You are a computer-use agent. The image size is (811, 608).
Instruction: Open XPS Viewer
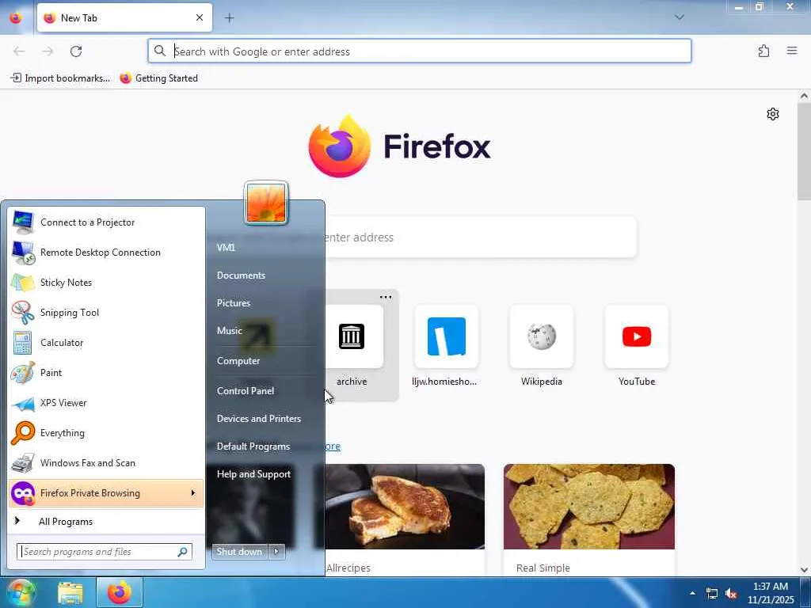[106, 403]
